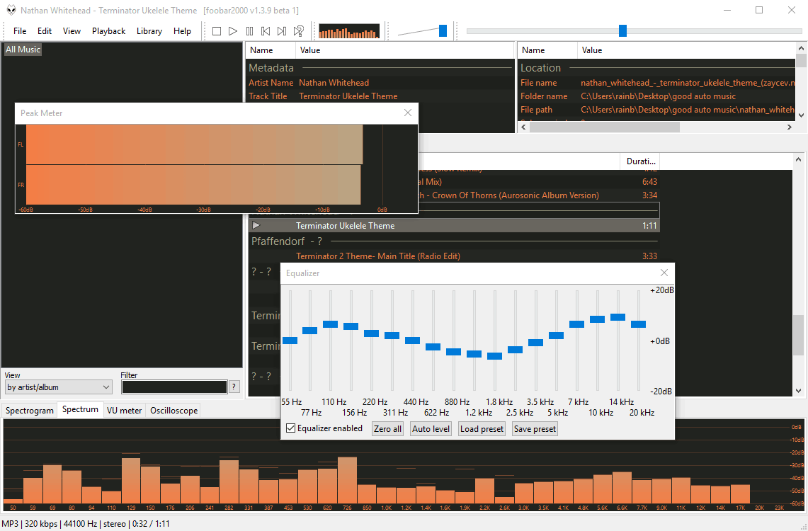Click the 220 Hz equalizer band handle
The image size is (808, 531).
[x=372, y=333]
